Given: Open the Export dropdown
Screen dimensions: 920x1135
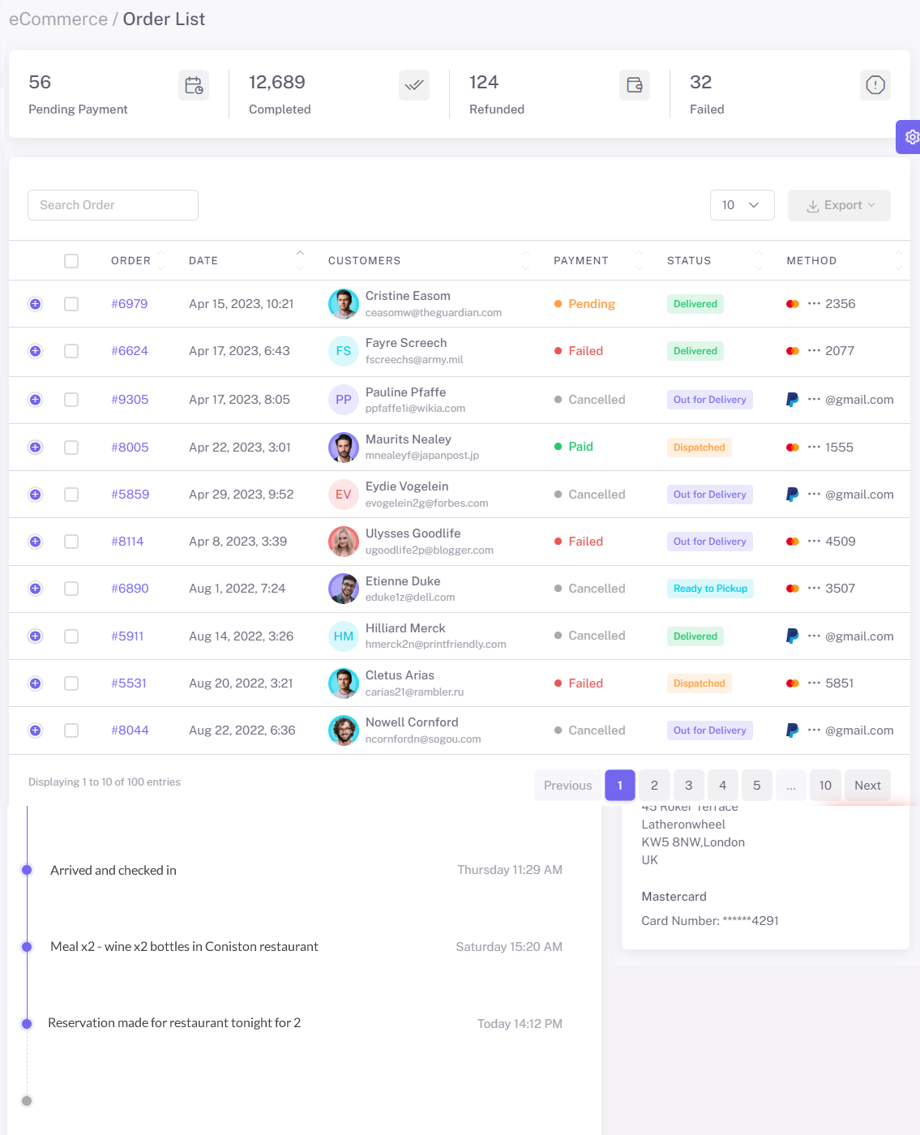Looking at the screenshot, I should (x=839, y=205).
